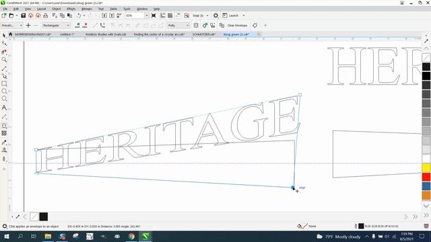Select the Transparency checkerboard tool
The height and width of the screenshot is (242, 431).
coord(4,133)
